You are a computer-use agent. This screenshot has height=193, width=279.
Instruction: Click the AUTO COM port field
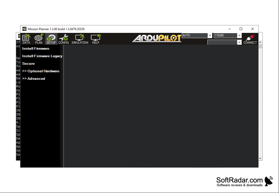(x=195, y=35)
